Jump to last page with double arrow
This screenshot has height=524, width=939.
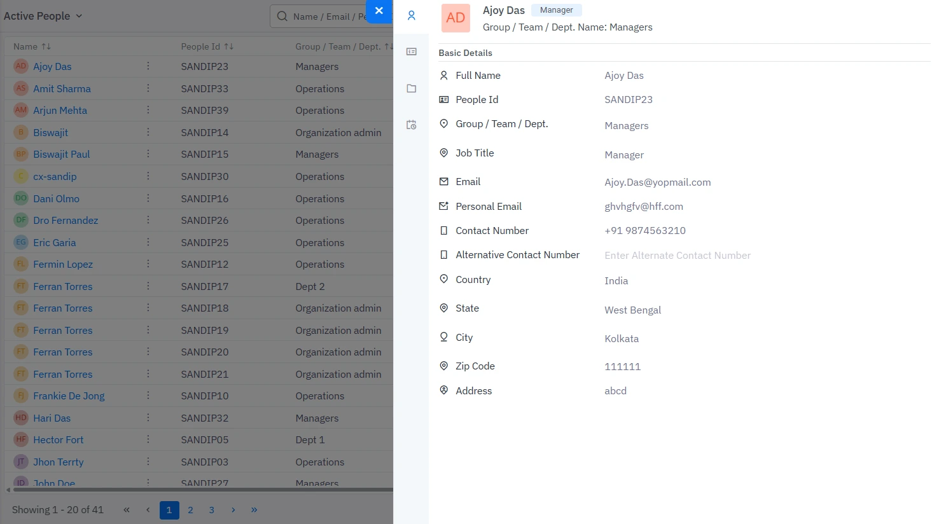pos(254,510)
